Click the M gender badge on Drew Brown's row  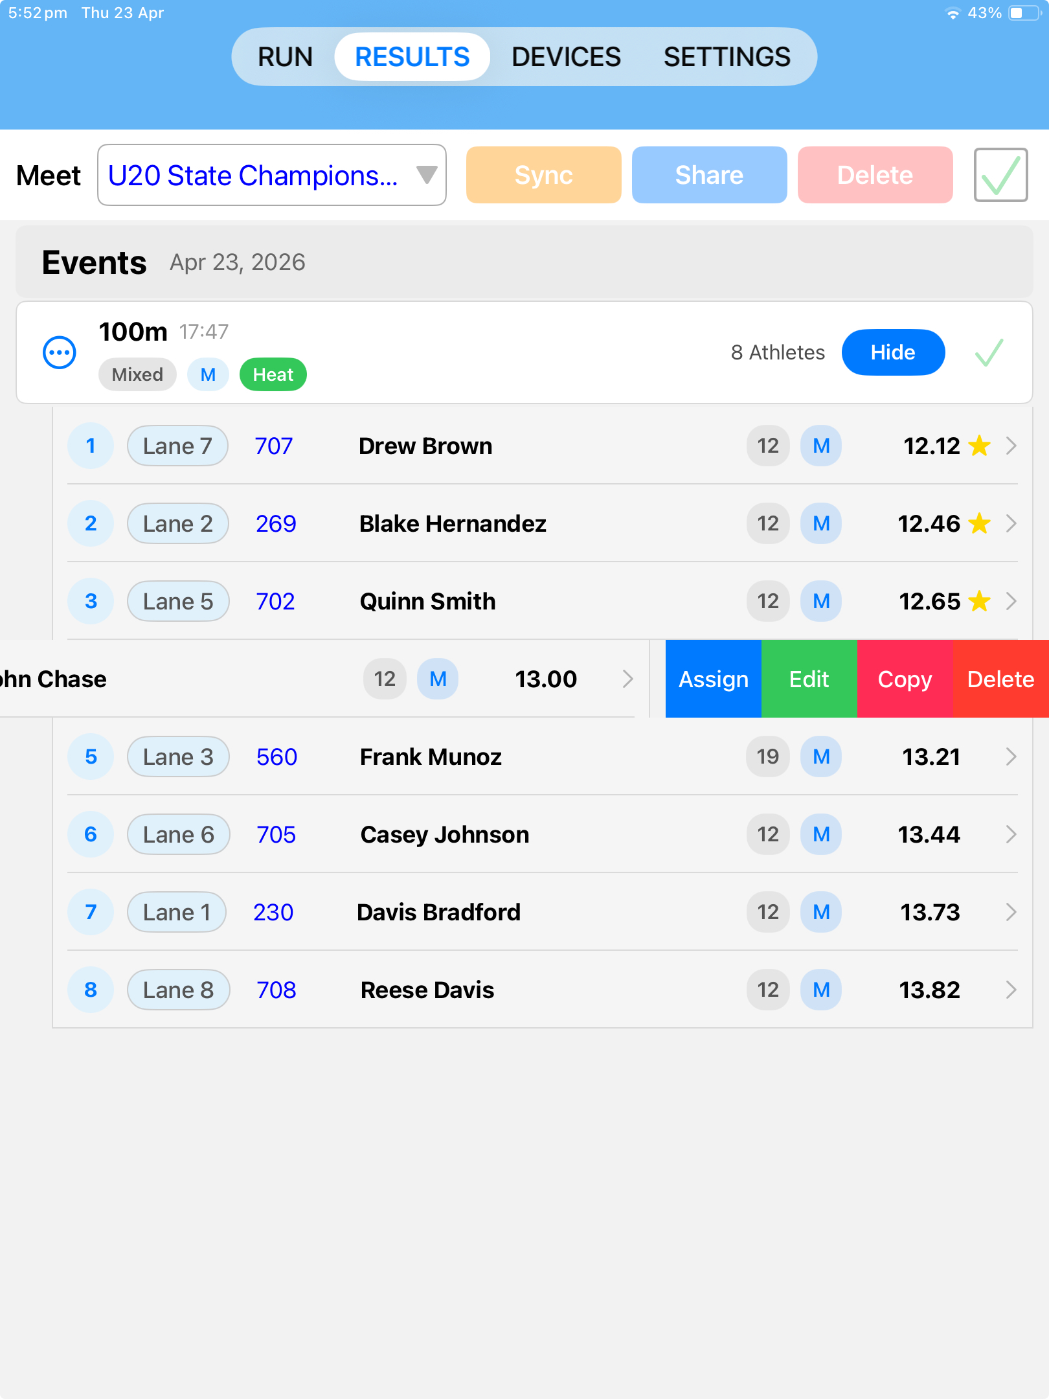tap(820, 446)
